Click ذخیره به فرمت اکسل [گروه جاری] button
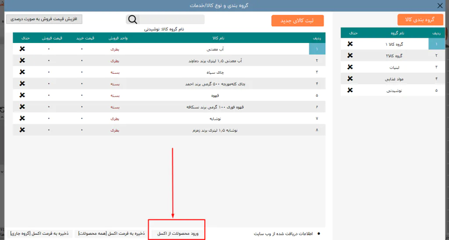The image size is (449, 240). click(39, 233)
